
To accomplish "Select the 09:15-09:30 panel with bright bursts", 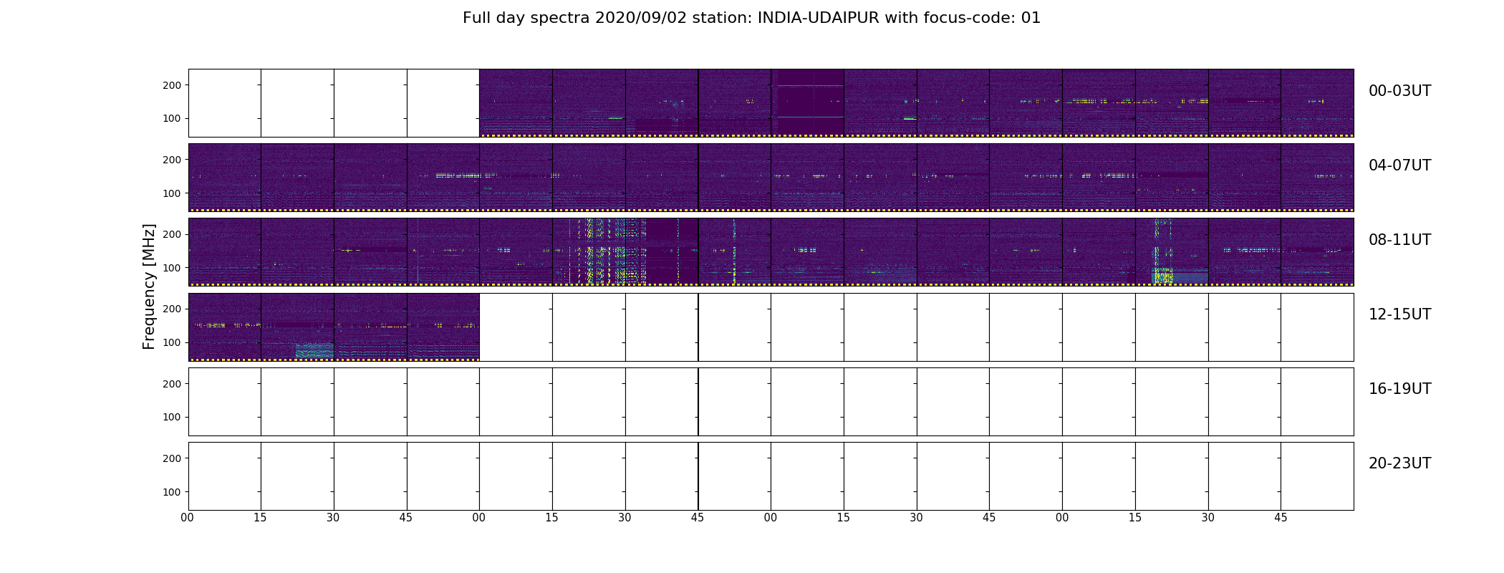I will click(x=589, y=251).
